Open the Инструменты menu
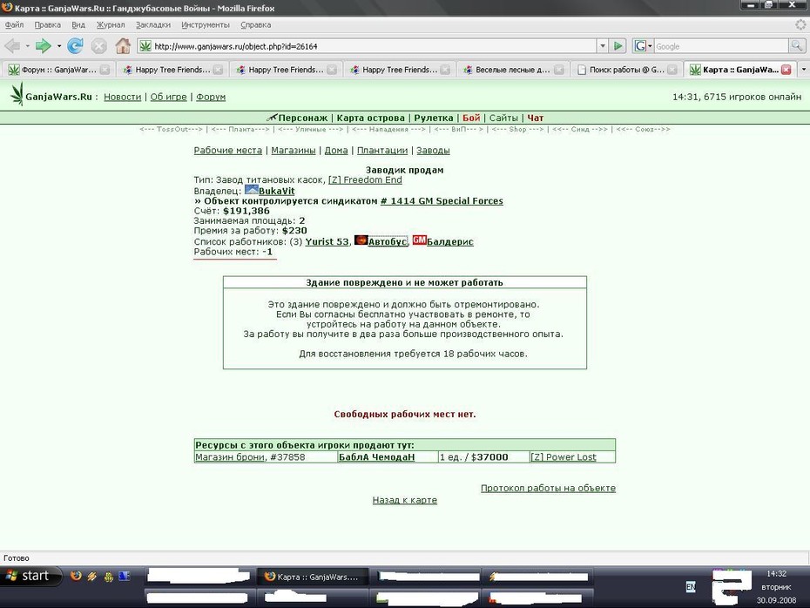810x608 pixels. (206, 24)
